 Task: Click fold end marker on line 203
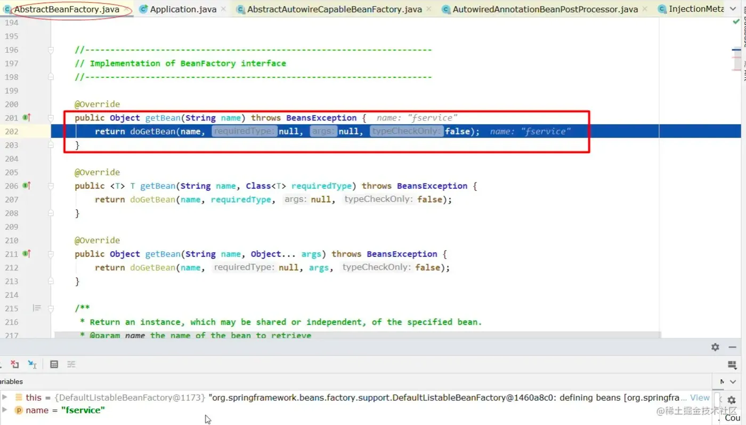[x=51, y=145]
